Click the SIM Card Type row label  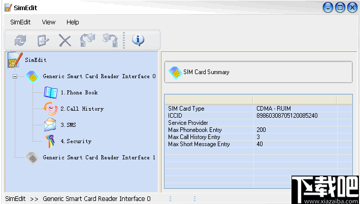coord(186,108)
